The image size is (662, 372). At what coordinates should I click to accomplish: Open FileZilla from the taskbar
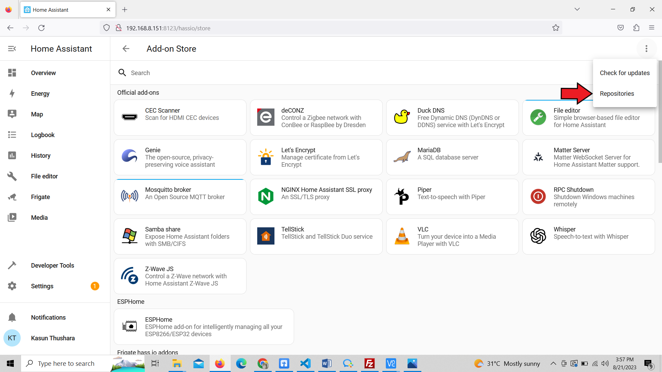(370, 363)
